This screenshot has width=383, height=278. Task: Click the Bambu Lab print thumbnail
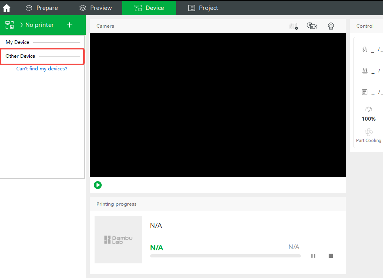click(x=118, y=239)
